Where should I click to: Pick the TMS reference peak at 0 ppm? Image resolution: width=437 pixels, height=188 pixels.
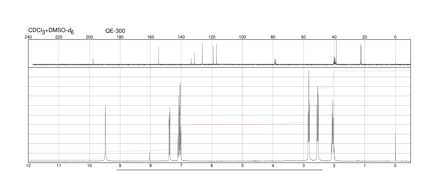[395, 147]
